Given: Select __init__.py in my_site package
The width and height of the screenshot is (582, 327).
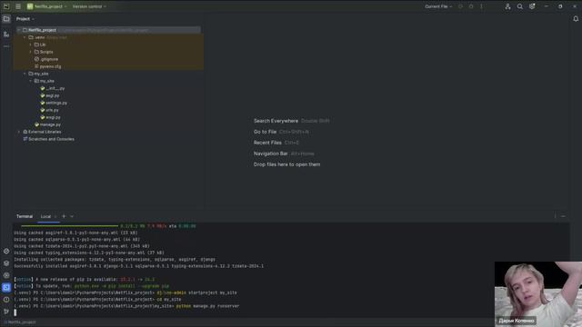Looking at the screenshot, I should click(53, 88).
